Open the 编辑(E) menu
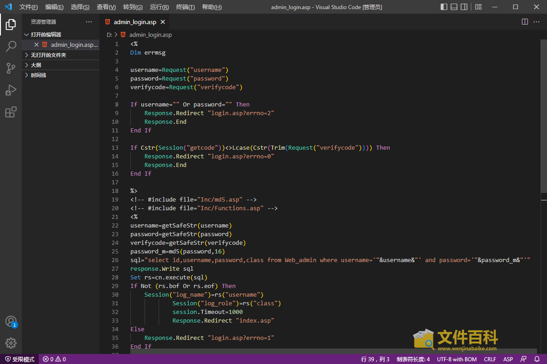This screenshot has width=547, height=364. click(x=54, y=7)
